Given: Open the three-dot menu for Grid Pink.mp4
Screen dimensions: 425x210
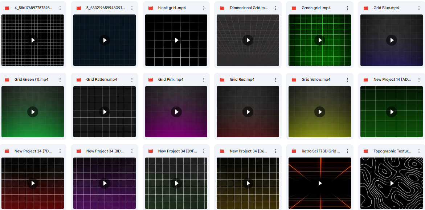Looking at the screenshot, I should (204, 79).
